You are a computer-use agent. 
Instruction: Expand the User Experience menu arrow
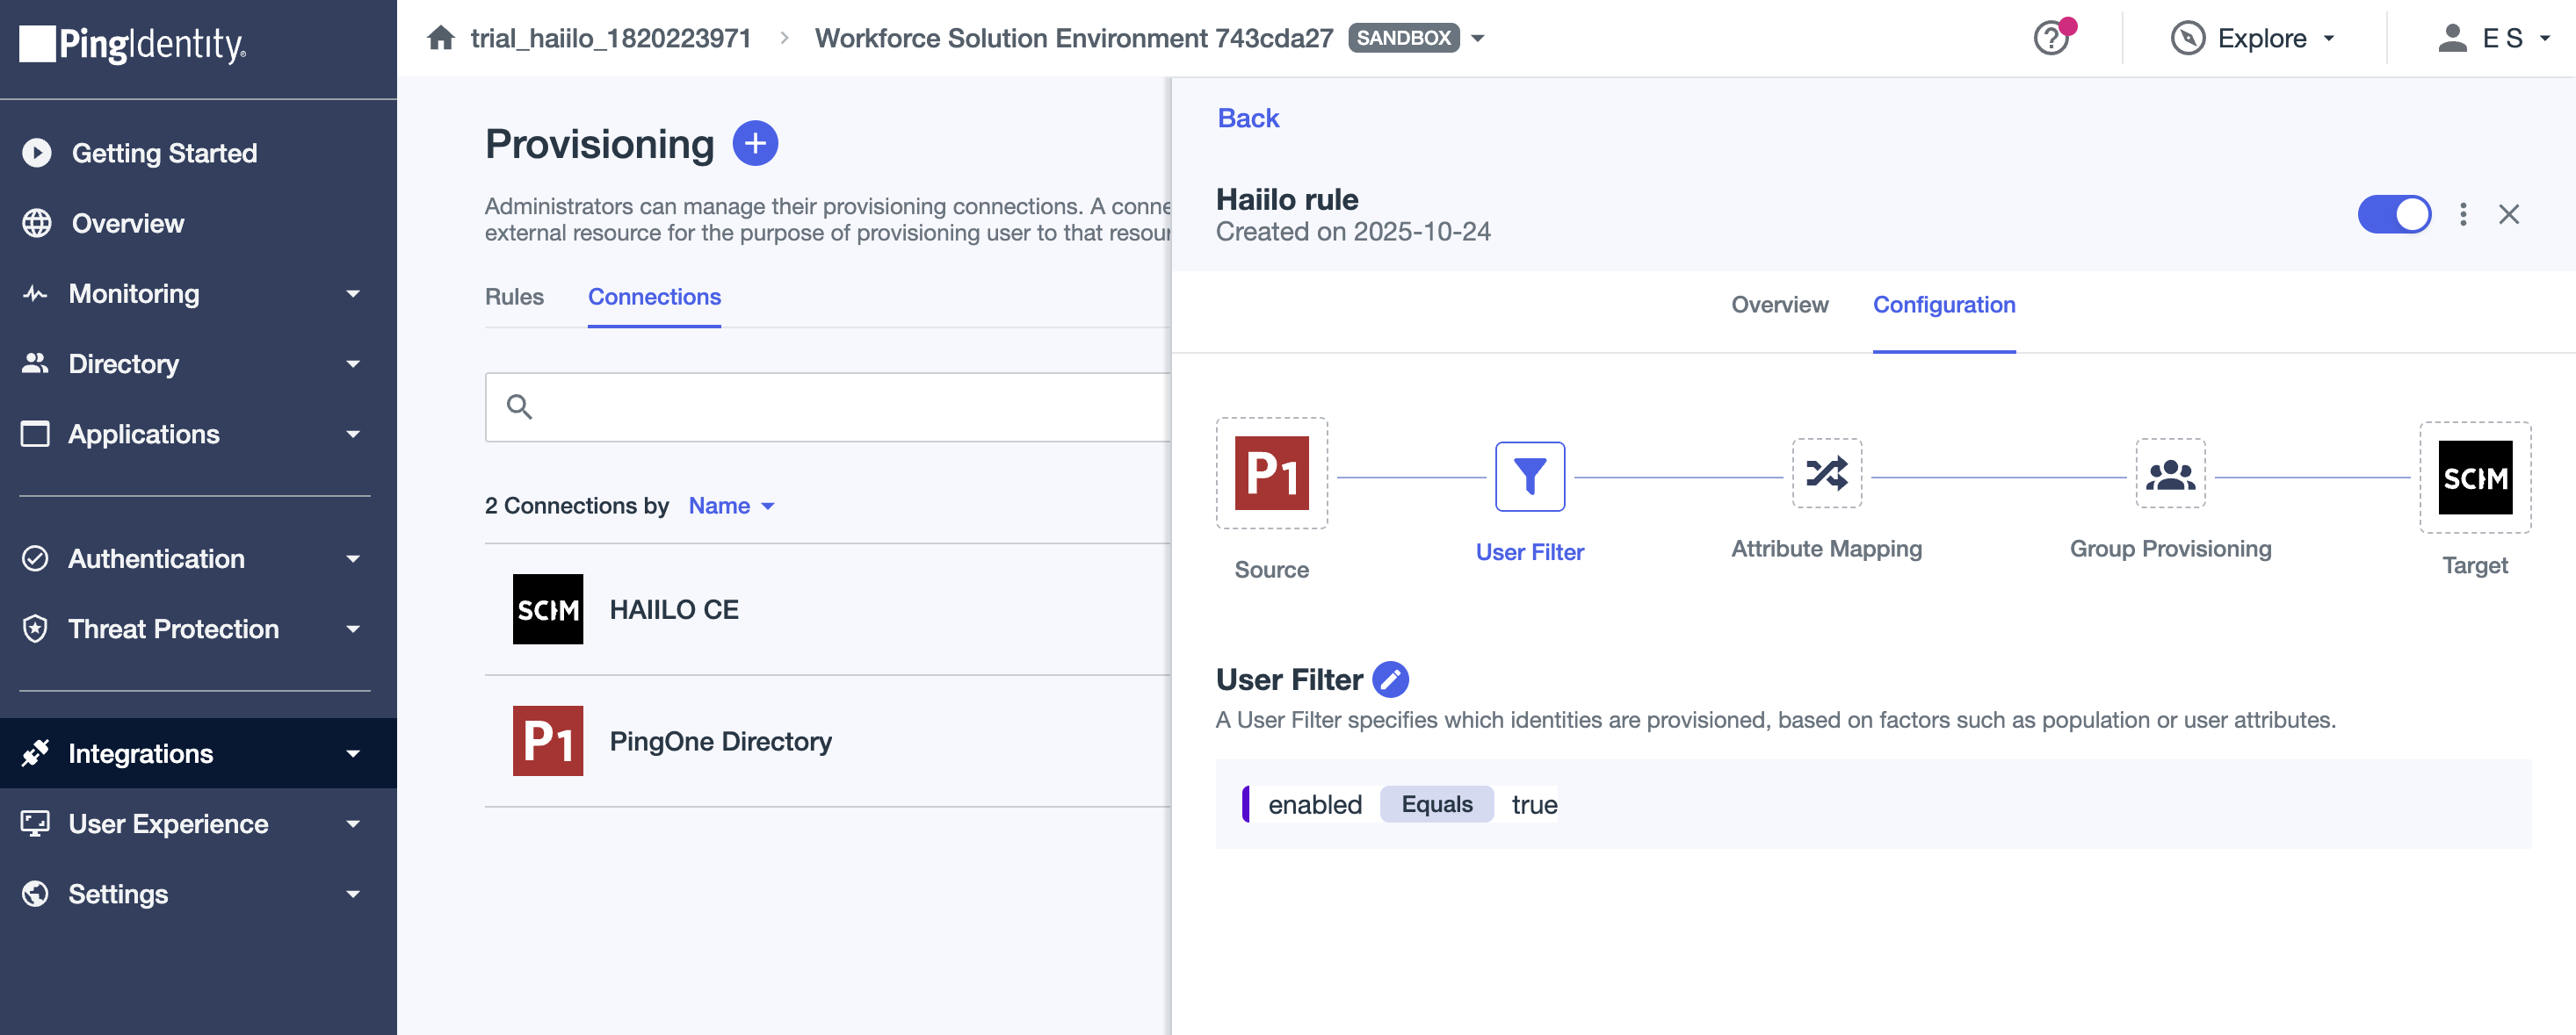(352, 823)
